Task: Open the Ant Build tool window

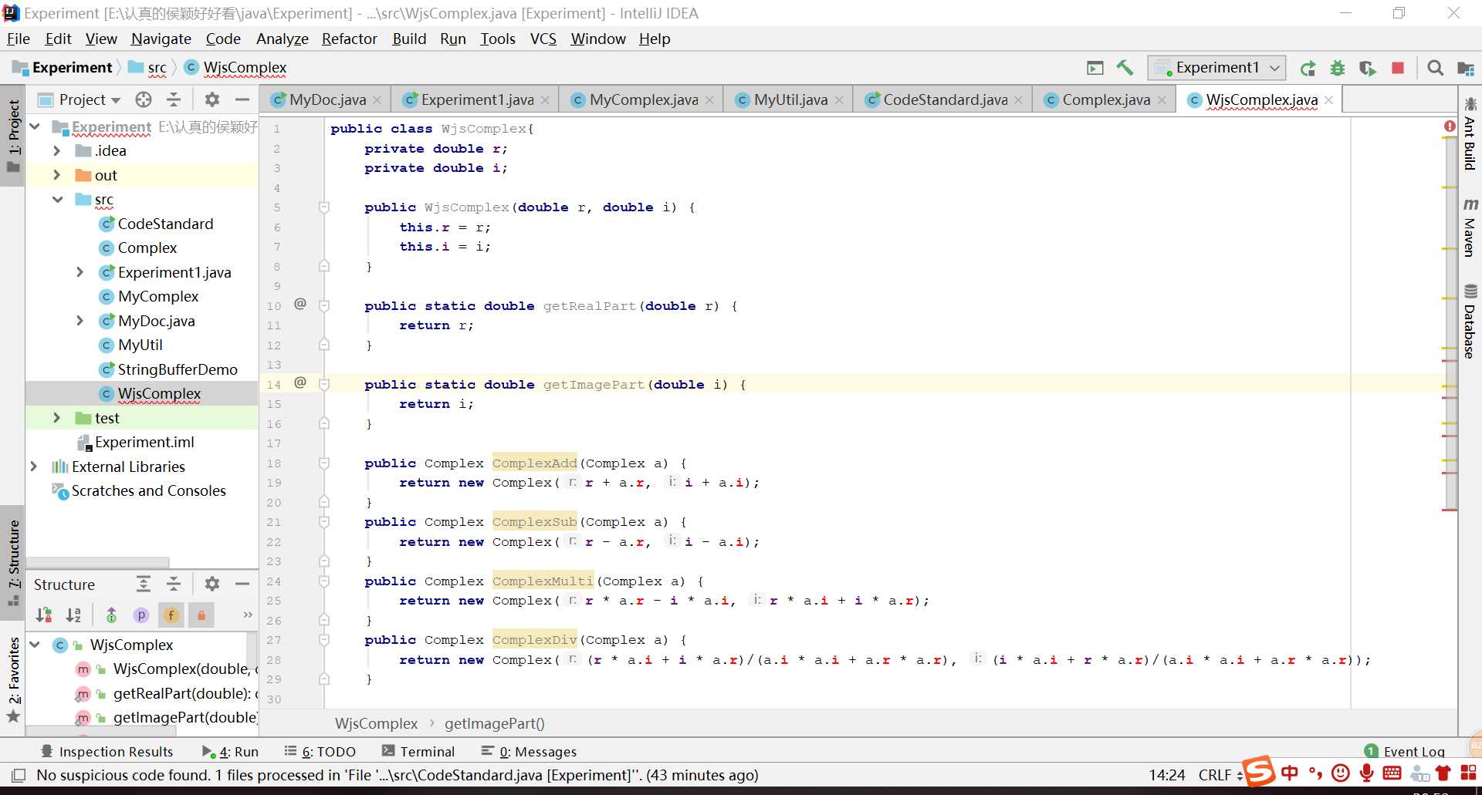Action: pyautogui.click(x=1470, y=134)
